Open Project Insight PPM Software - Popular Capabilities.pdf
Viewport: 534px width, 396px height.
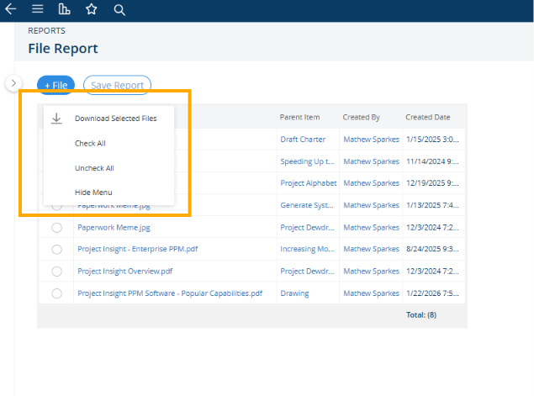click(170, 293)
